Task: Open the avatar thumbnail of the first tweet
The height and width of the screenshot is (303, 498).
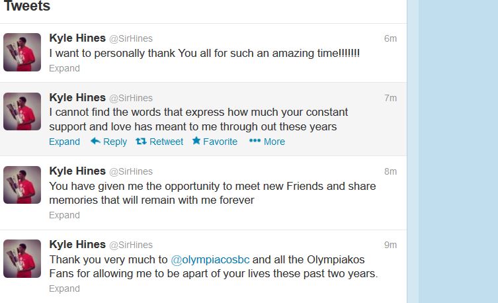Action: pyautogui.click(x=22, y=52)
